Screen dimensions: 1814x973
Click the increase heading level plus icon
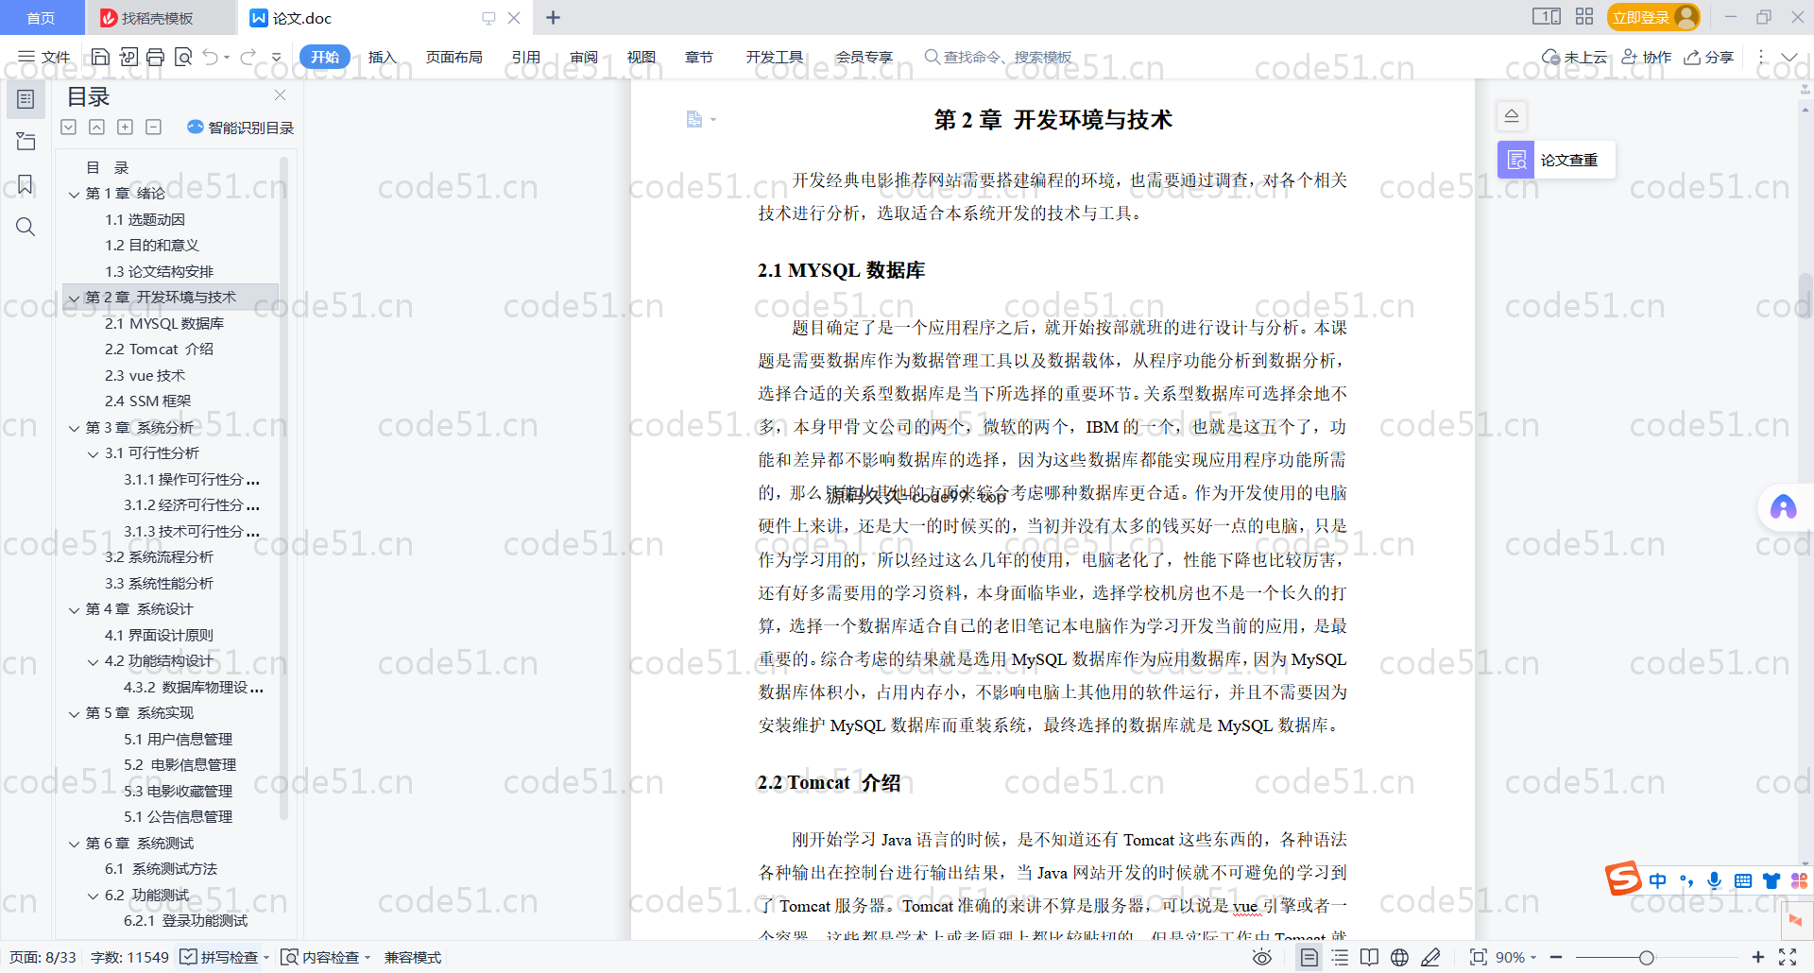[x=125, y=127]
